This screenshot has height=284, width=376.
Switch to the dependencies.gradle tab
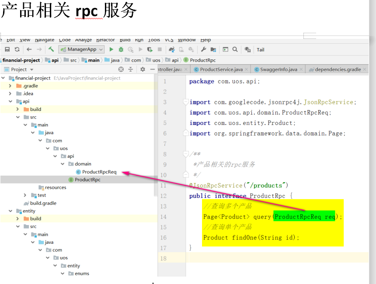point(338,69)
